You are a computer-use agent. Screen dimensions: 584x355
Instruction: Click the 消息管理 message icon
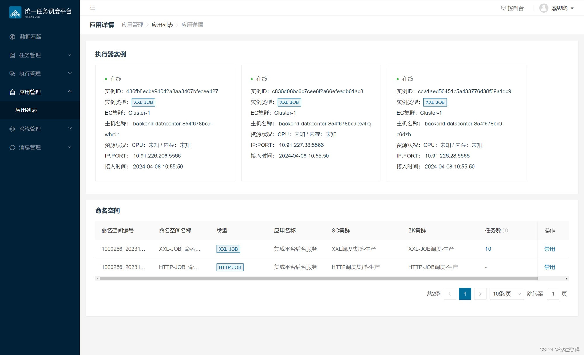tap(12, 147)
